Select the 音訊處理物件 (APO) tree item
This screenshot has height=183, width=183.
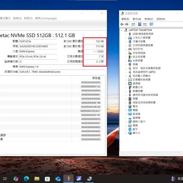click(144, 72)
